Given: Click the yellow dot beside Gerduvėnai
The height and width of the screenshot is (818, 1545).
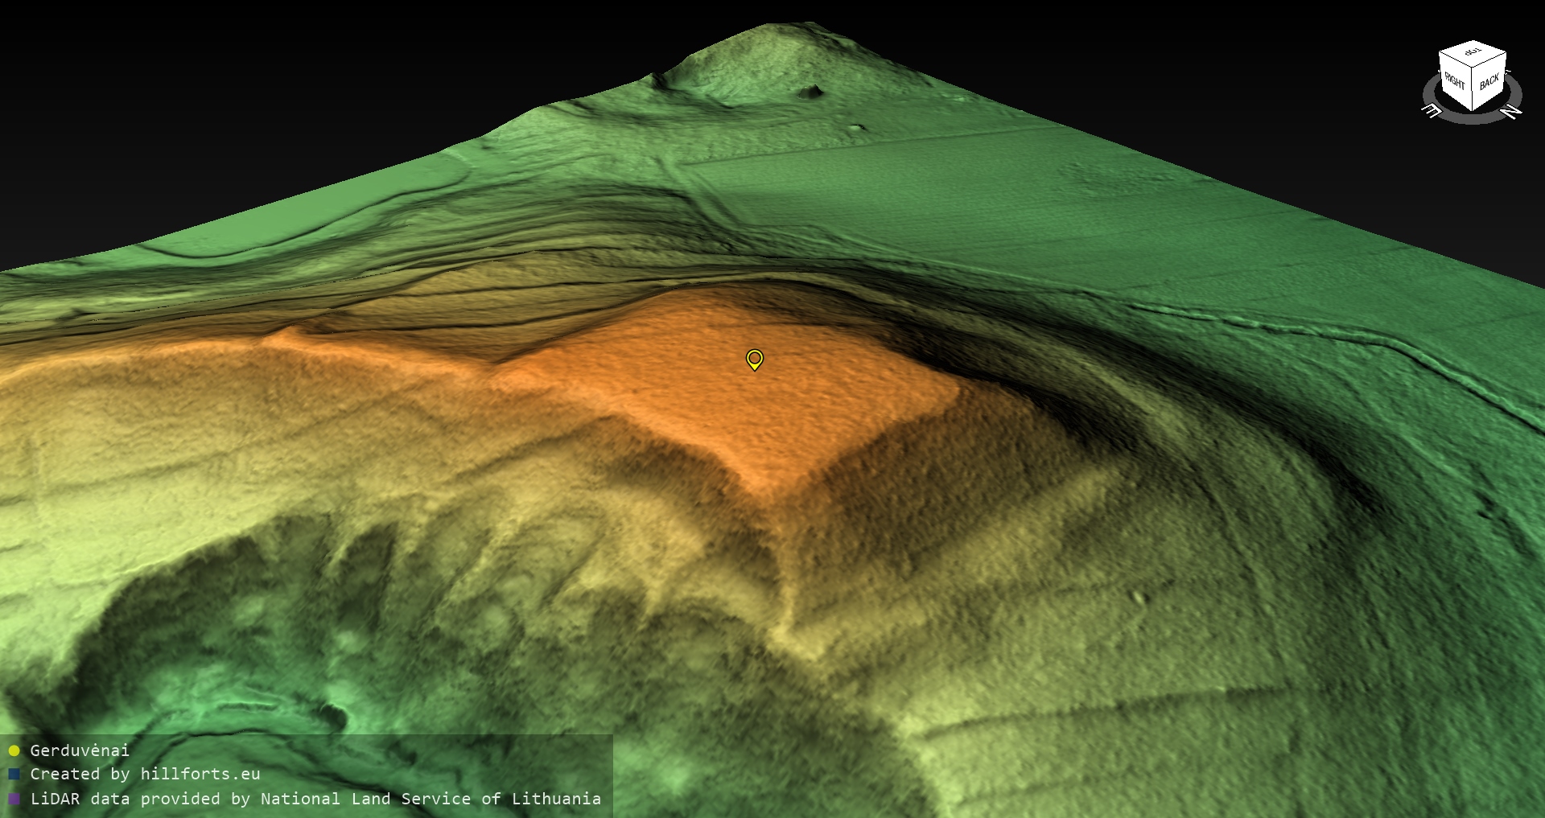Looking at the screenshot, I should (14, 750).
